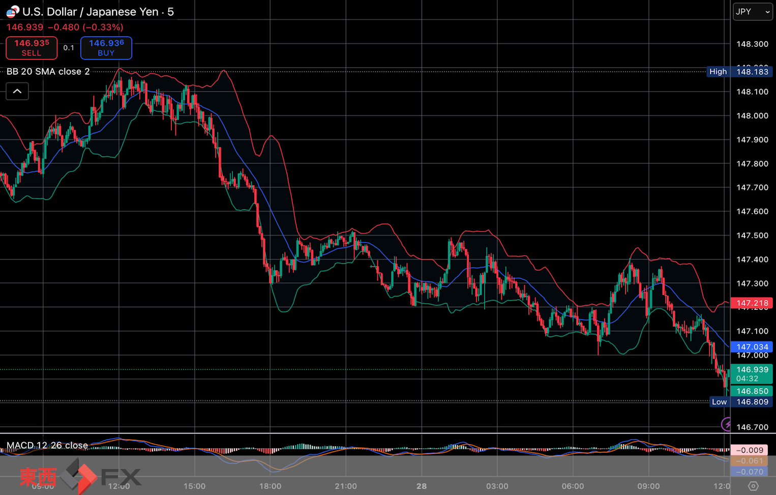Click the red 147.218 upper band tag
This screenshot has width=776, height=495.
point(752,303)
